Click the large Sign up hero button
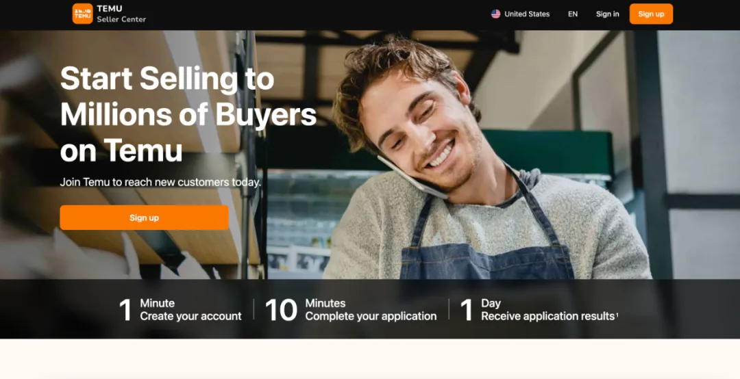The image size is (740, 379). [x=145, y=218]
